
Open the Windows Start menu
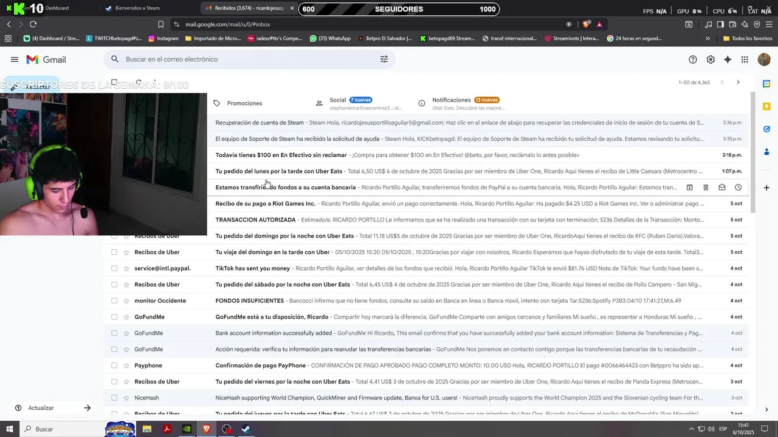click(9, 429)
